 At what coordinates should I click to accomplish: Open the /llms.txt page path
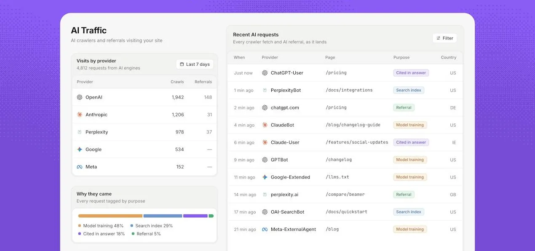[x=337, y=177]
